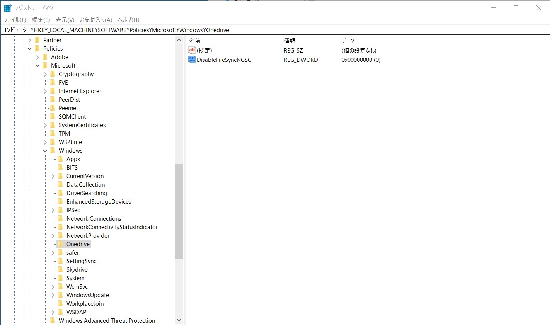This screenshot has width=550, height=325.
Task: Open the 編集(E) menu
Action: coord(41,20)
